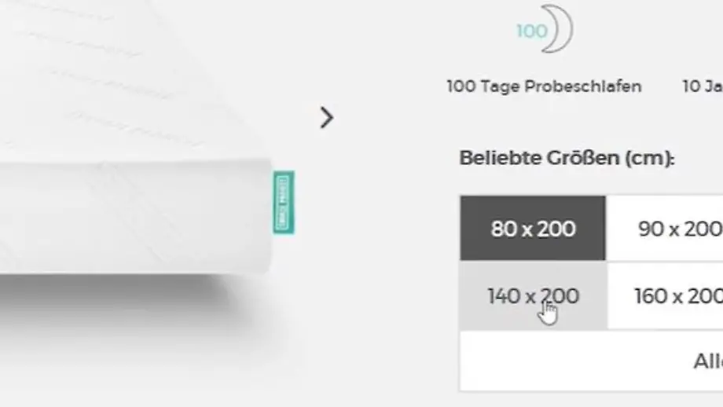Click the highlighted 140 x 200 tile under the cursor
The height and width of the screenshot is (407, 723).
[x=533, y=295]
